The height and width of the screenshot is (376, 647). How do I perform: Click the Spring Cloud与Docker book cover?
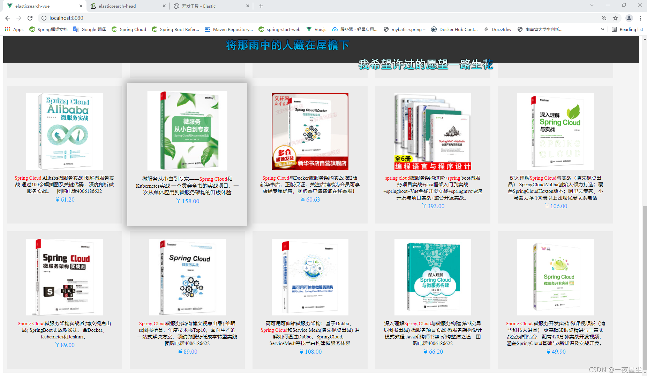[x=310, y=132]
